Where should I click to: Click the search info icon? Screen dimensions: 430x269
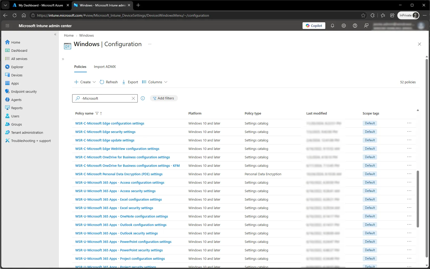(x=143, y=98)
